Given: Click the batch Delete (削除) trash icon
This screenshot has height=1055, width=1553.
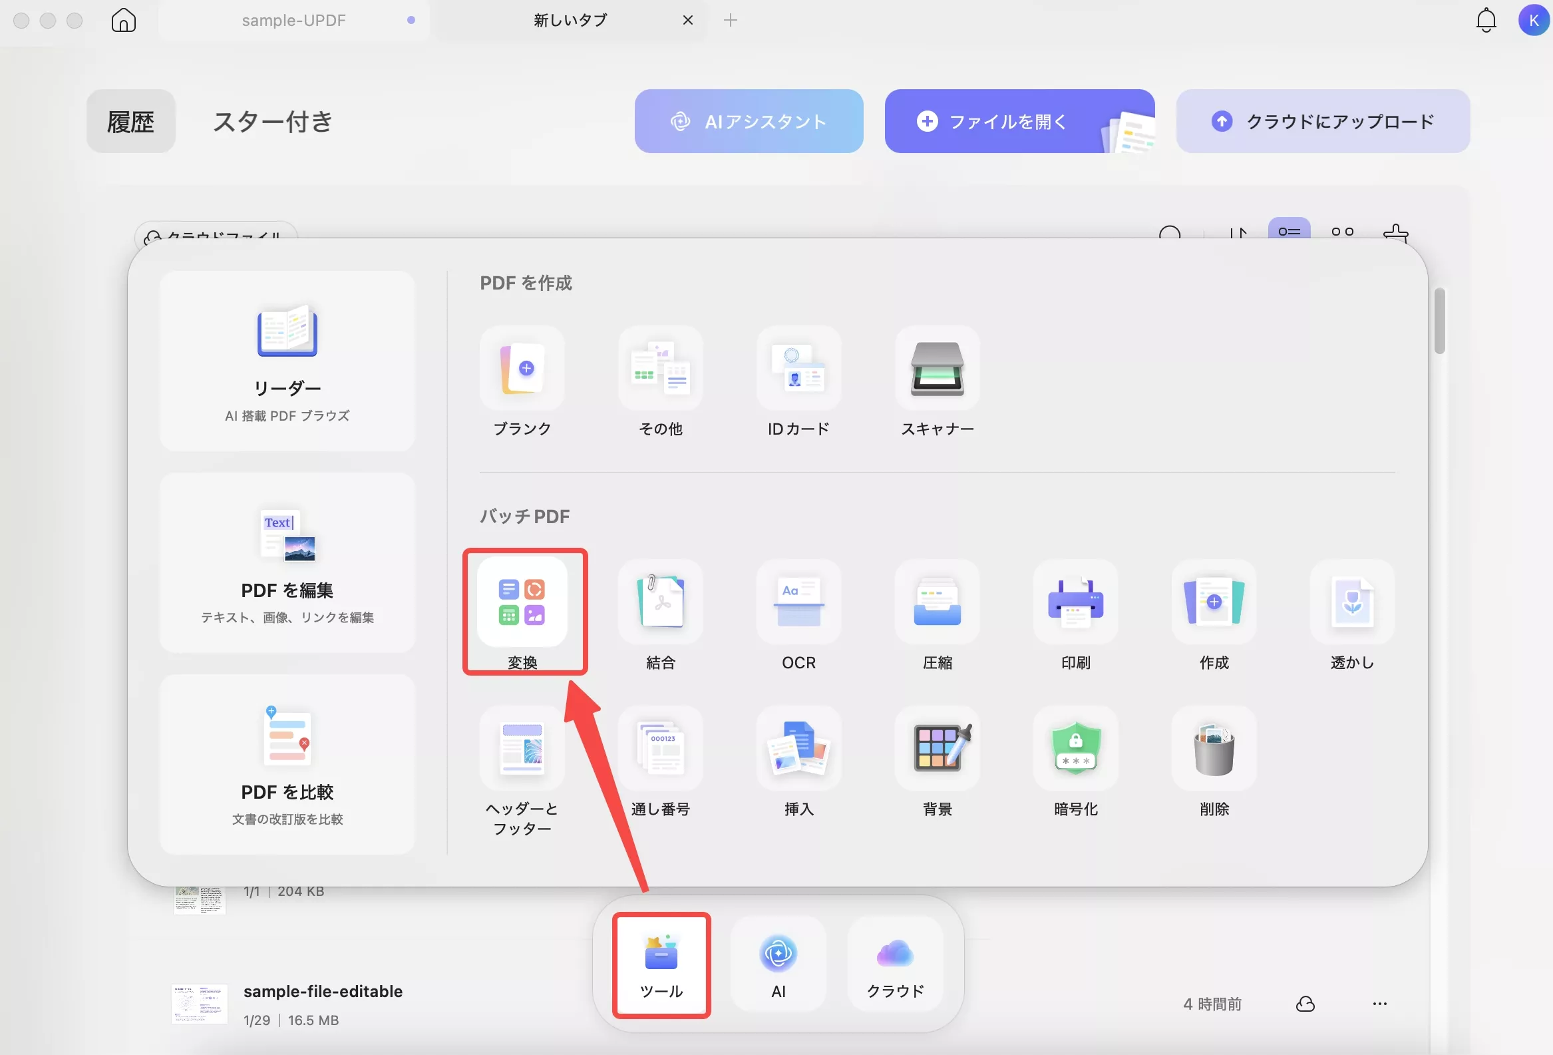Looking at the screenshot, I should 1214,749.
